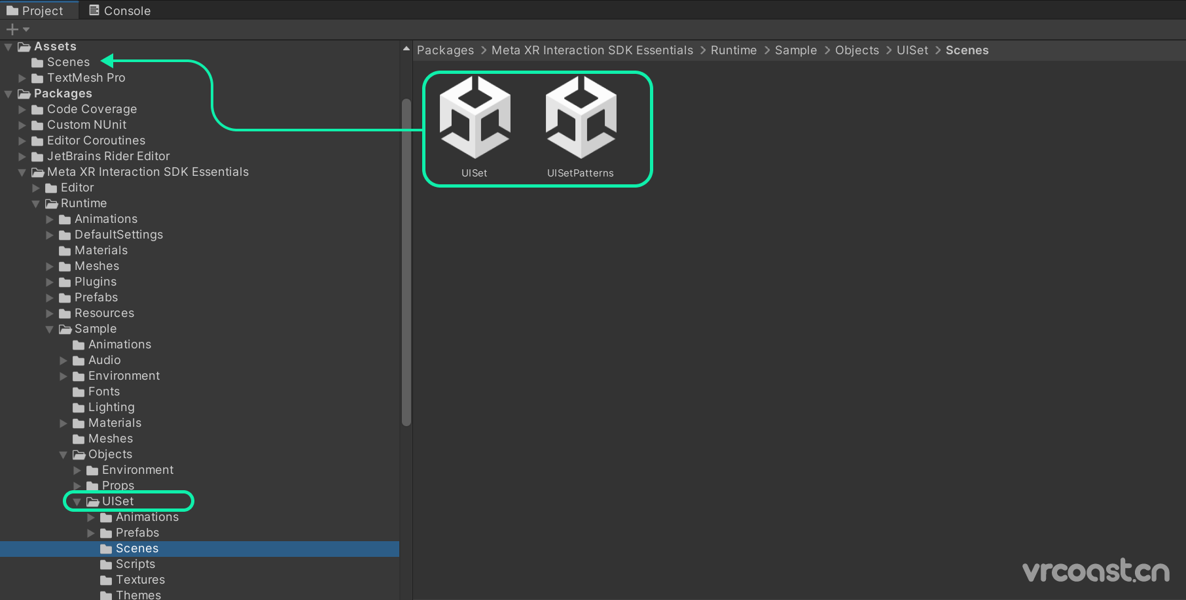This screenshot has height=600, width=1186.
Task: Go to Objects in the breadcrumb
Action: (x=857, y=50)
